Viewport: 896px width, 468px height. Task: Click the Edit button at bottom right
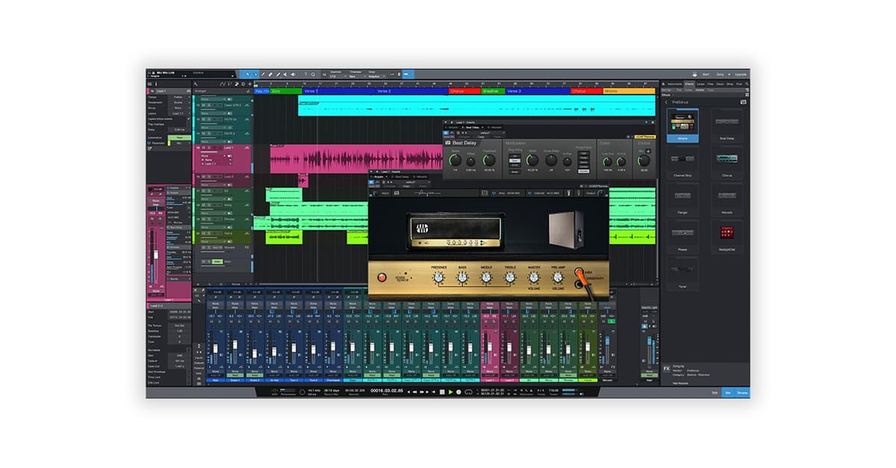point(714,392)
